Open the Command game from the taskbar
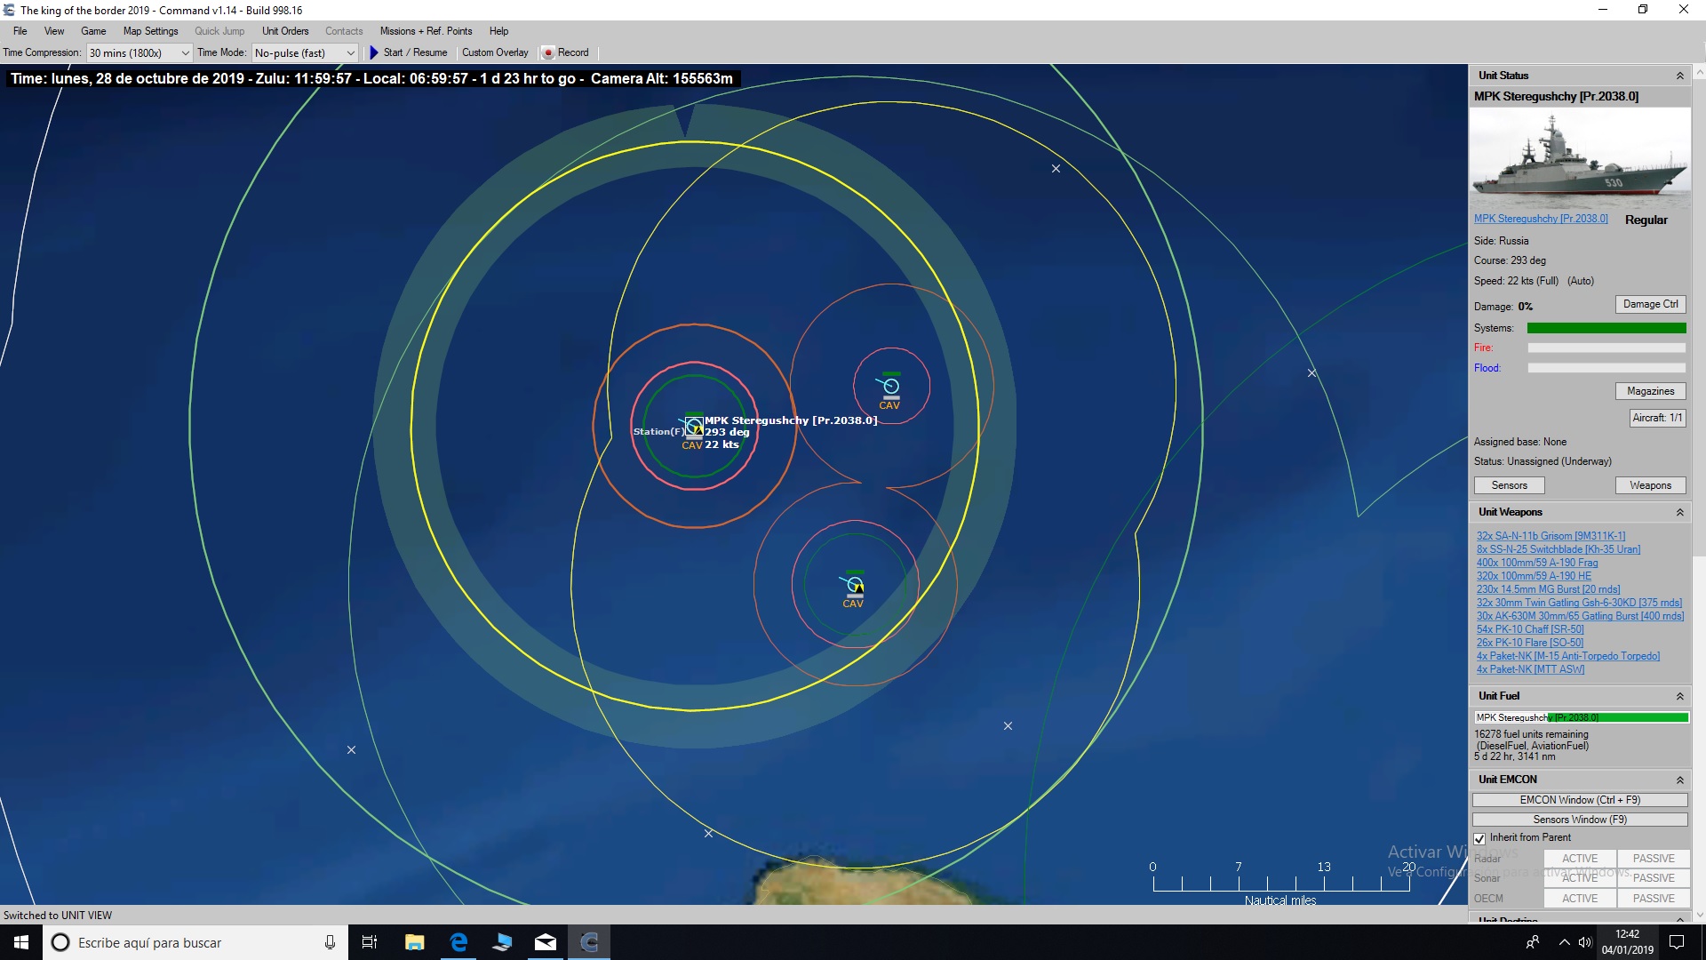 589,942
